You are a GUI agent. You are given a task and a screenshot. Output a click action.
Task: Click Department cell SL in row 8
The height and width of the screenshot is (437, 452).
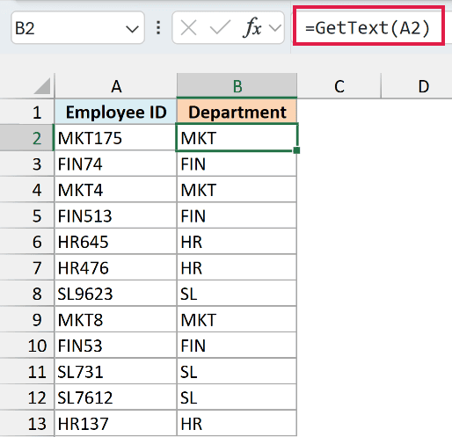237,294
